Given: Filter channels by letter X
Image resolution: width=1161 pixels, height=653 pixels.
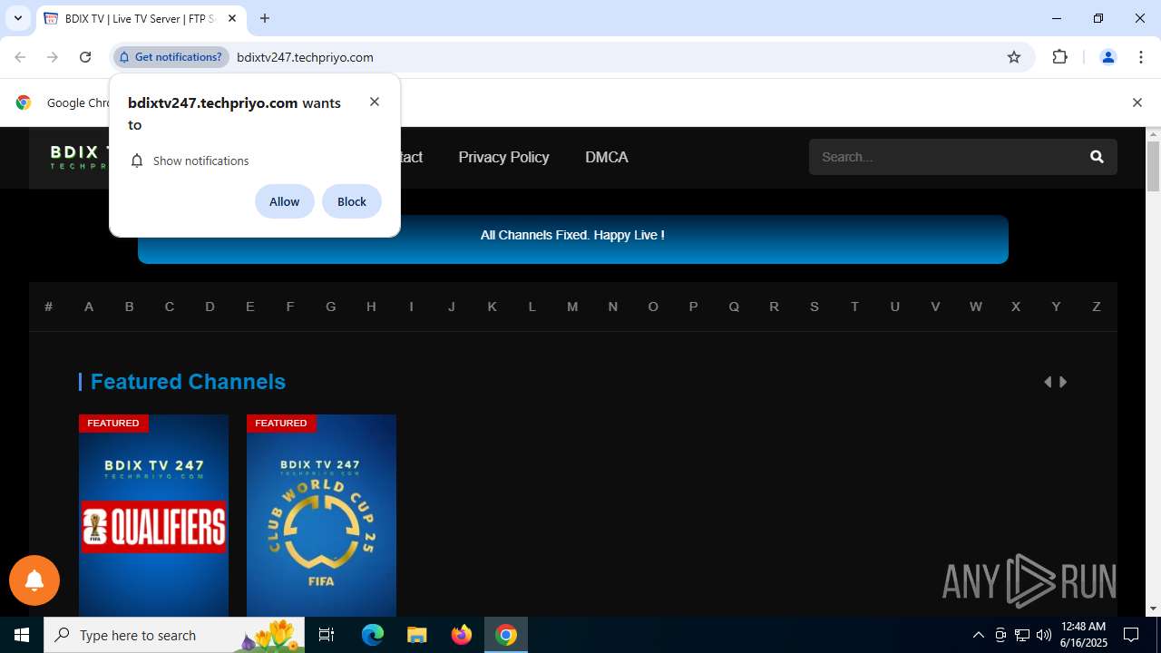Looking at the screenshot, I should 1016,307.
